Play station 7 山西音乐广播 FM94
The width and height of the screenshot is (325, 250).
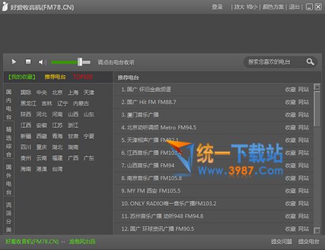click(x=148, y=166)
